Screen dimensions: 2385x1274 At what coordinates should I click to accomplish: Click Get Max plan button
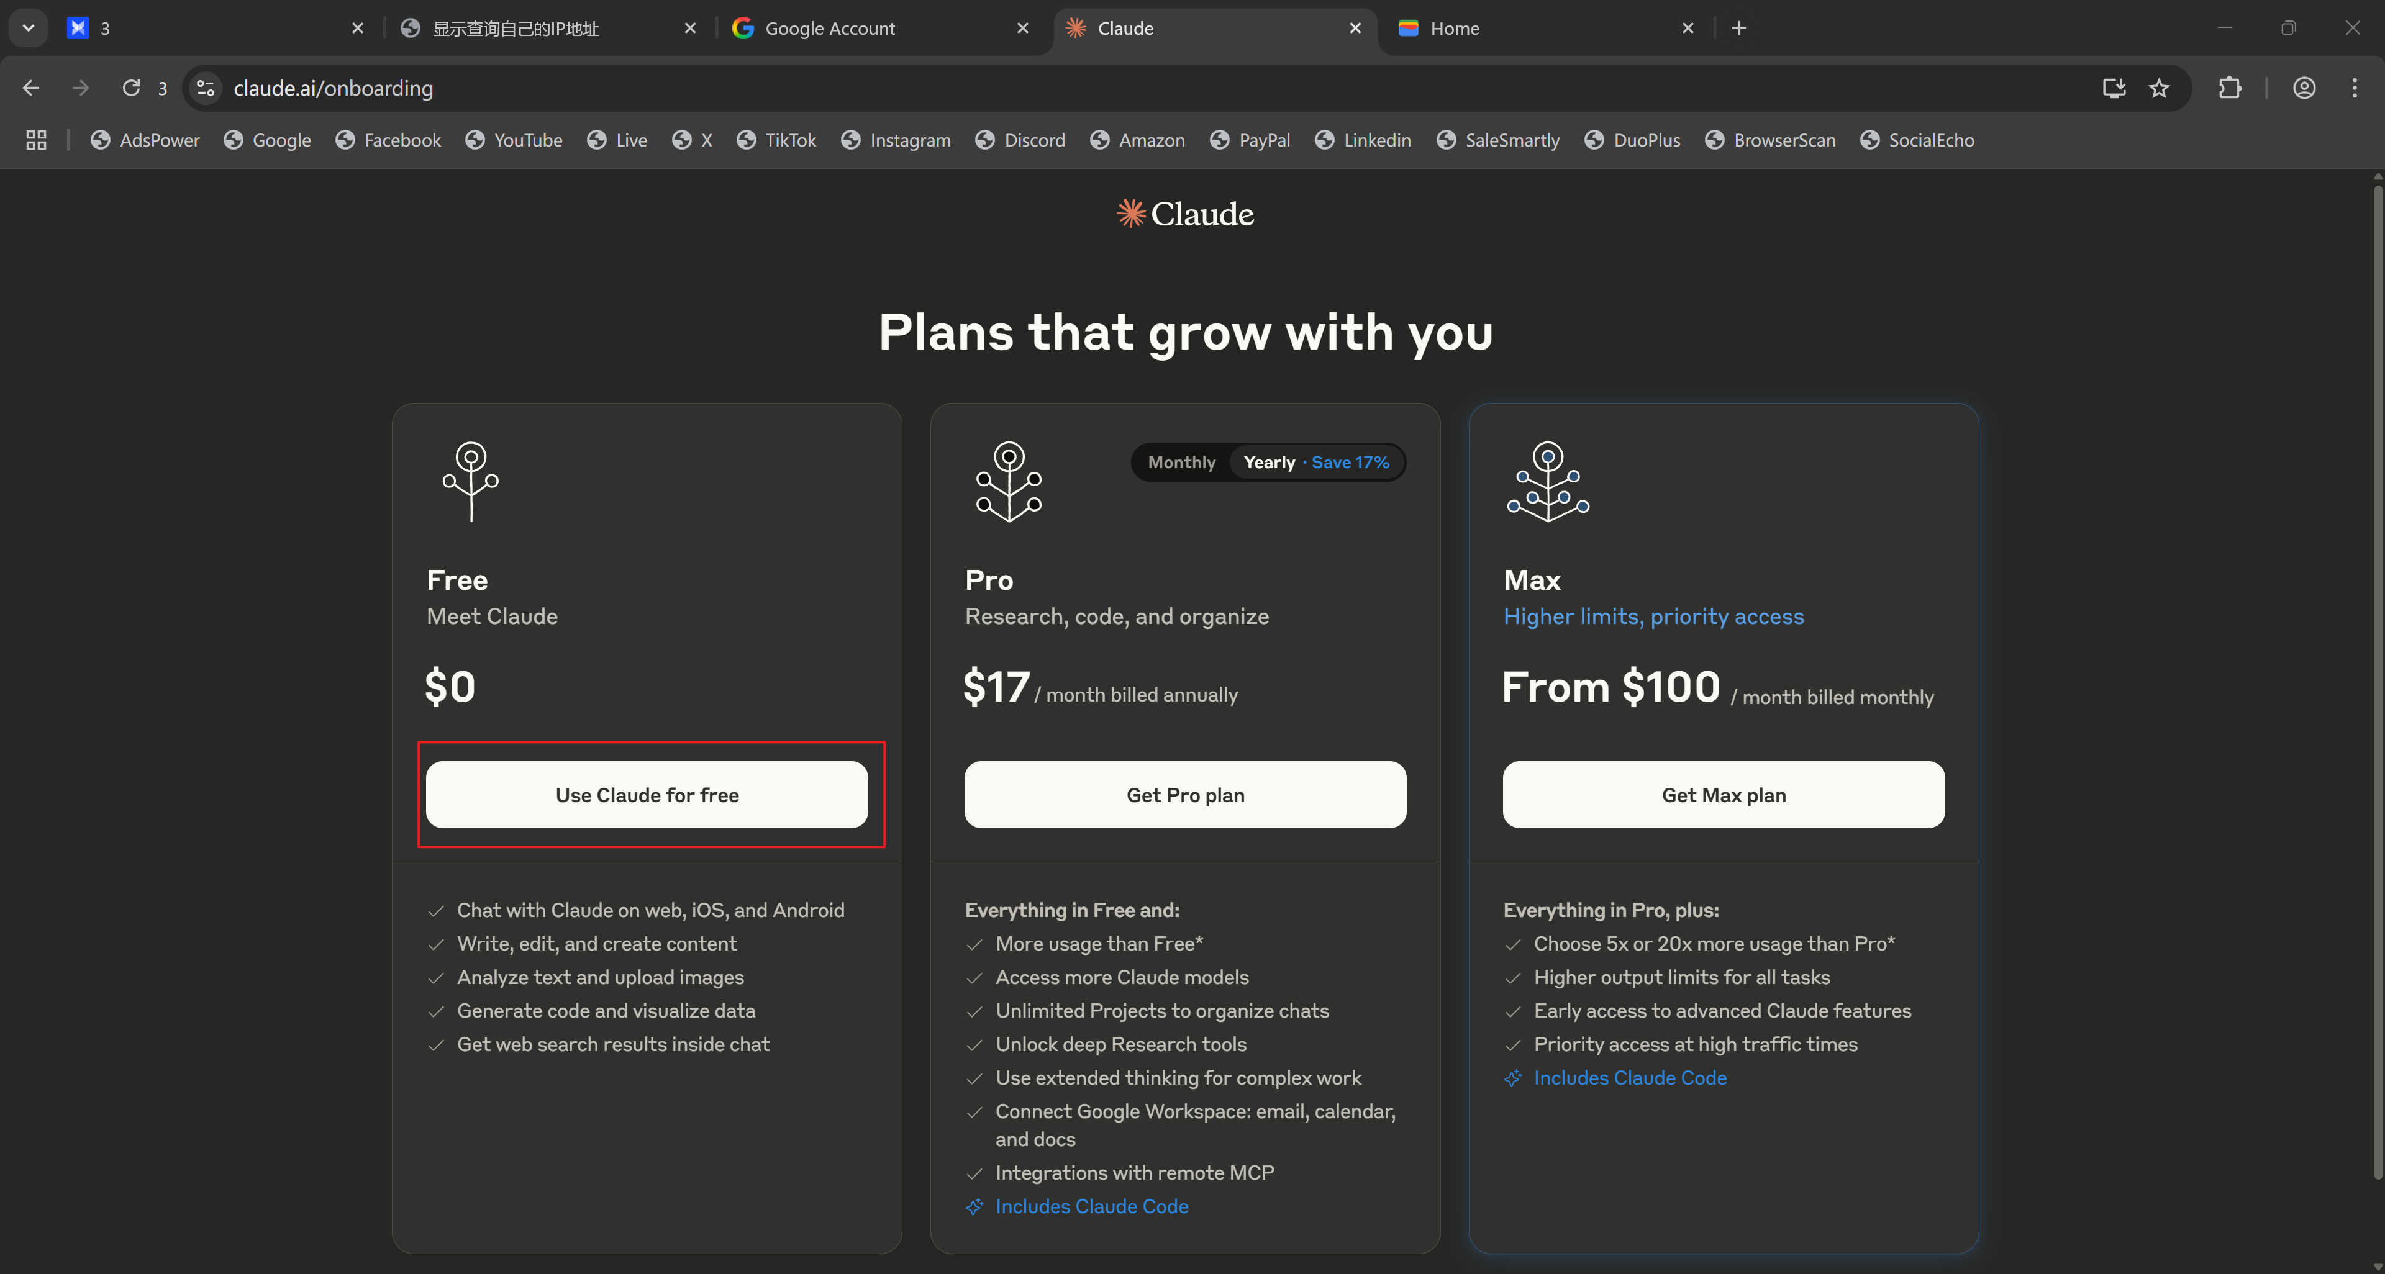click(x=1724, y=795)
